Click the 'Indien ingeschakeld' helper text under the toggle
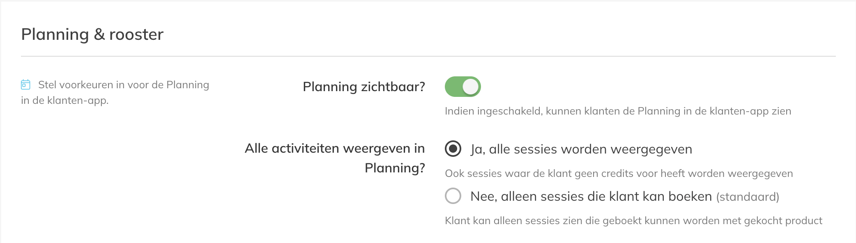The height and width of the screenshot is (243, 856). coord(618,111)
